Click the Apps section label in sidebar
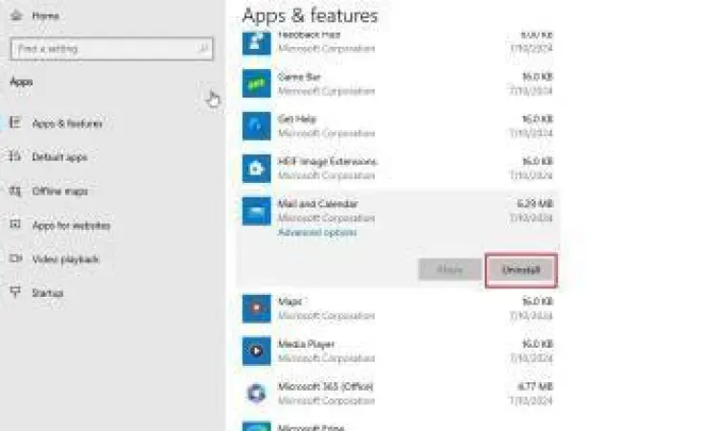The width and height of the screenshot is (719, 431). pos(21,82)
